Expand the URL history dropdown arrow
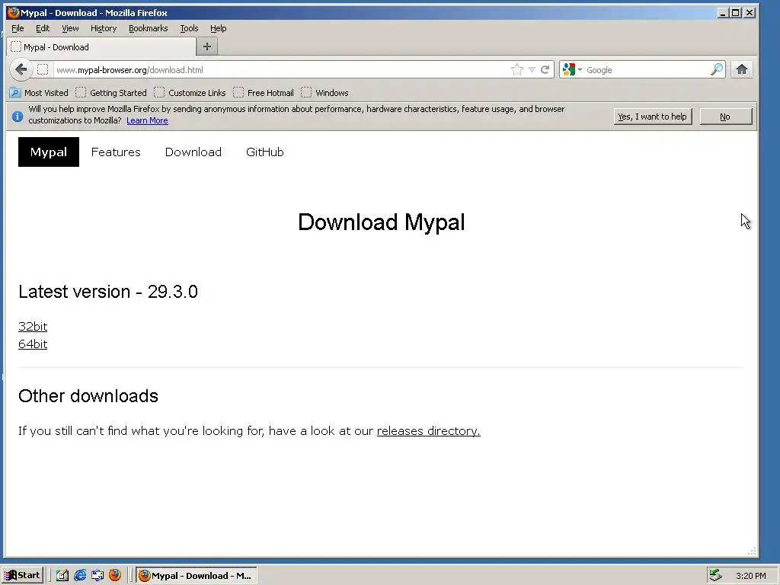780x585 pixels. [x=531, y=69]
